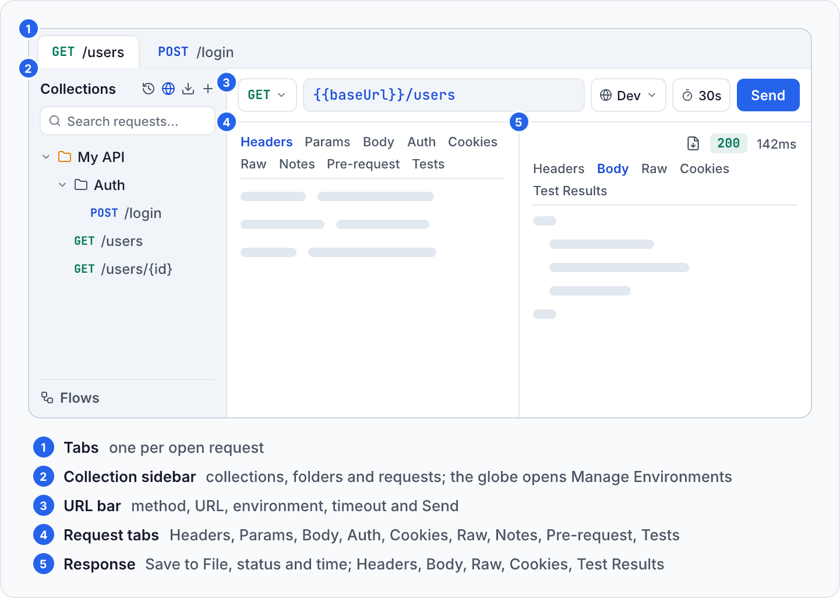This screenshot has width=840, height=598.
Task: Open the Cookies tab in the request panel
Action: click(472, 142)
